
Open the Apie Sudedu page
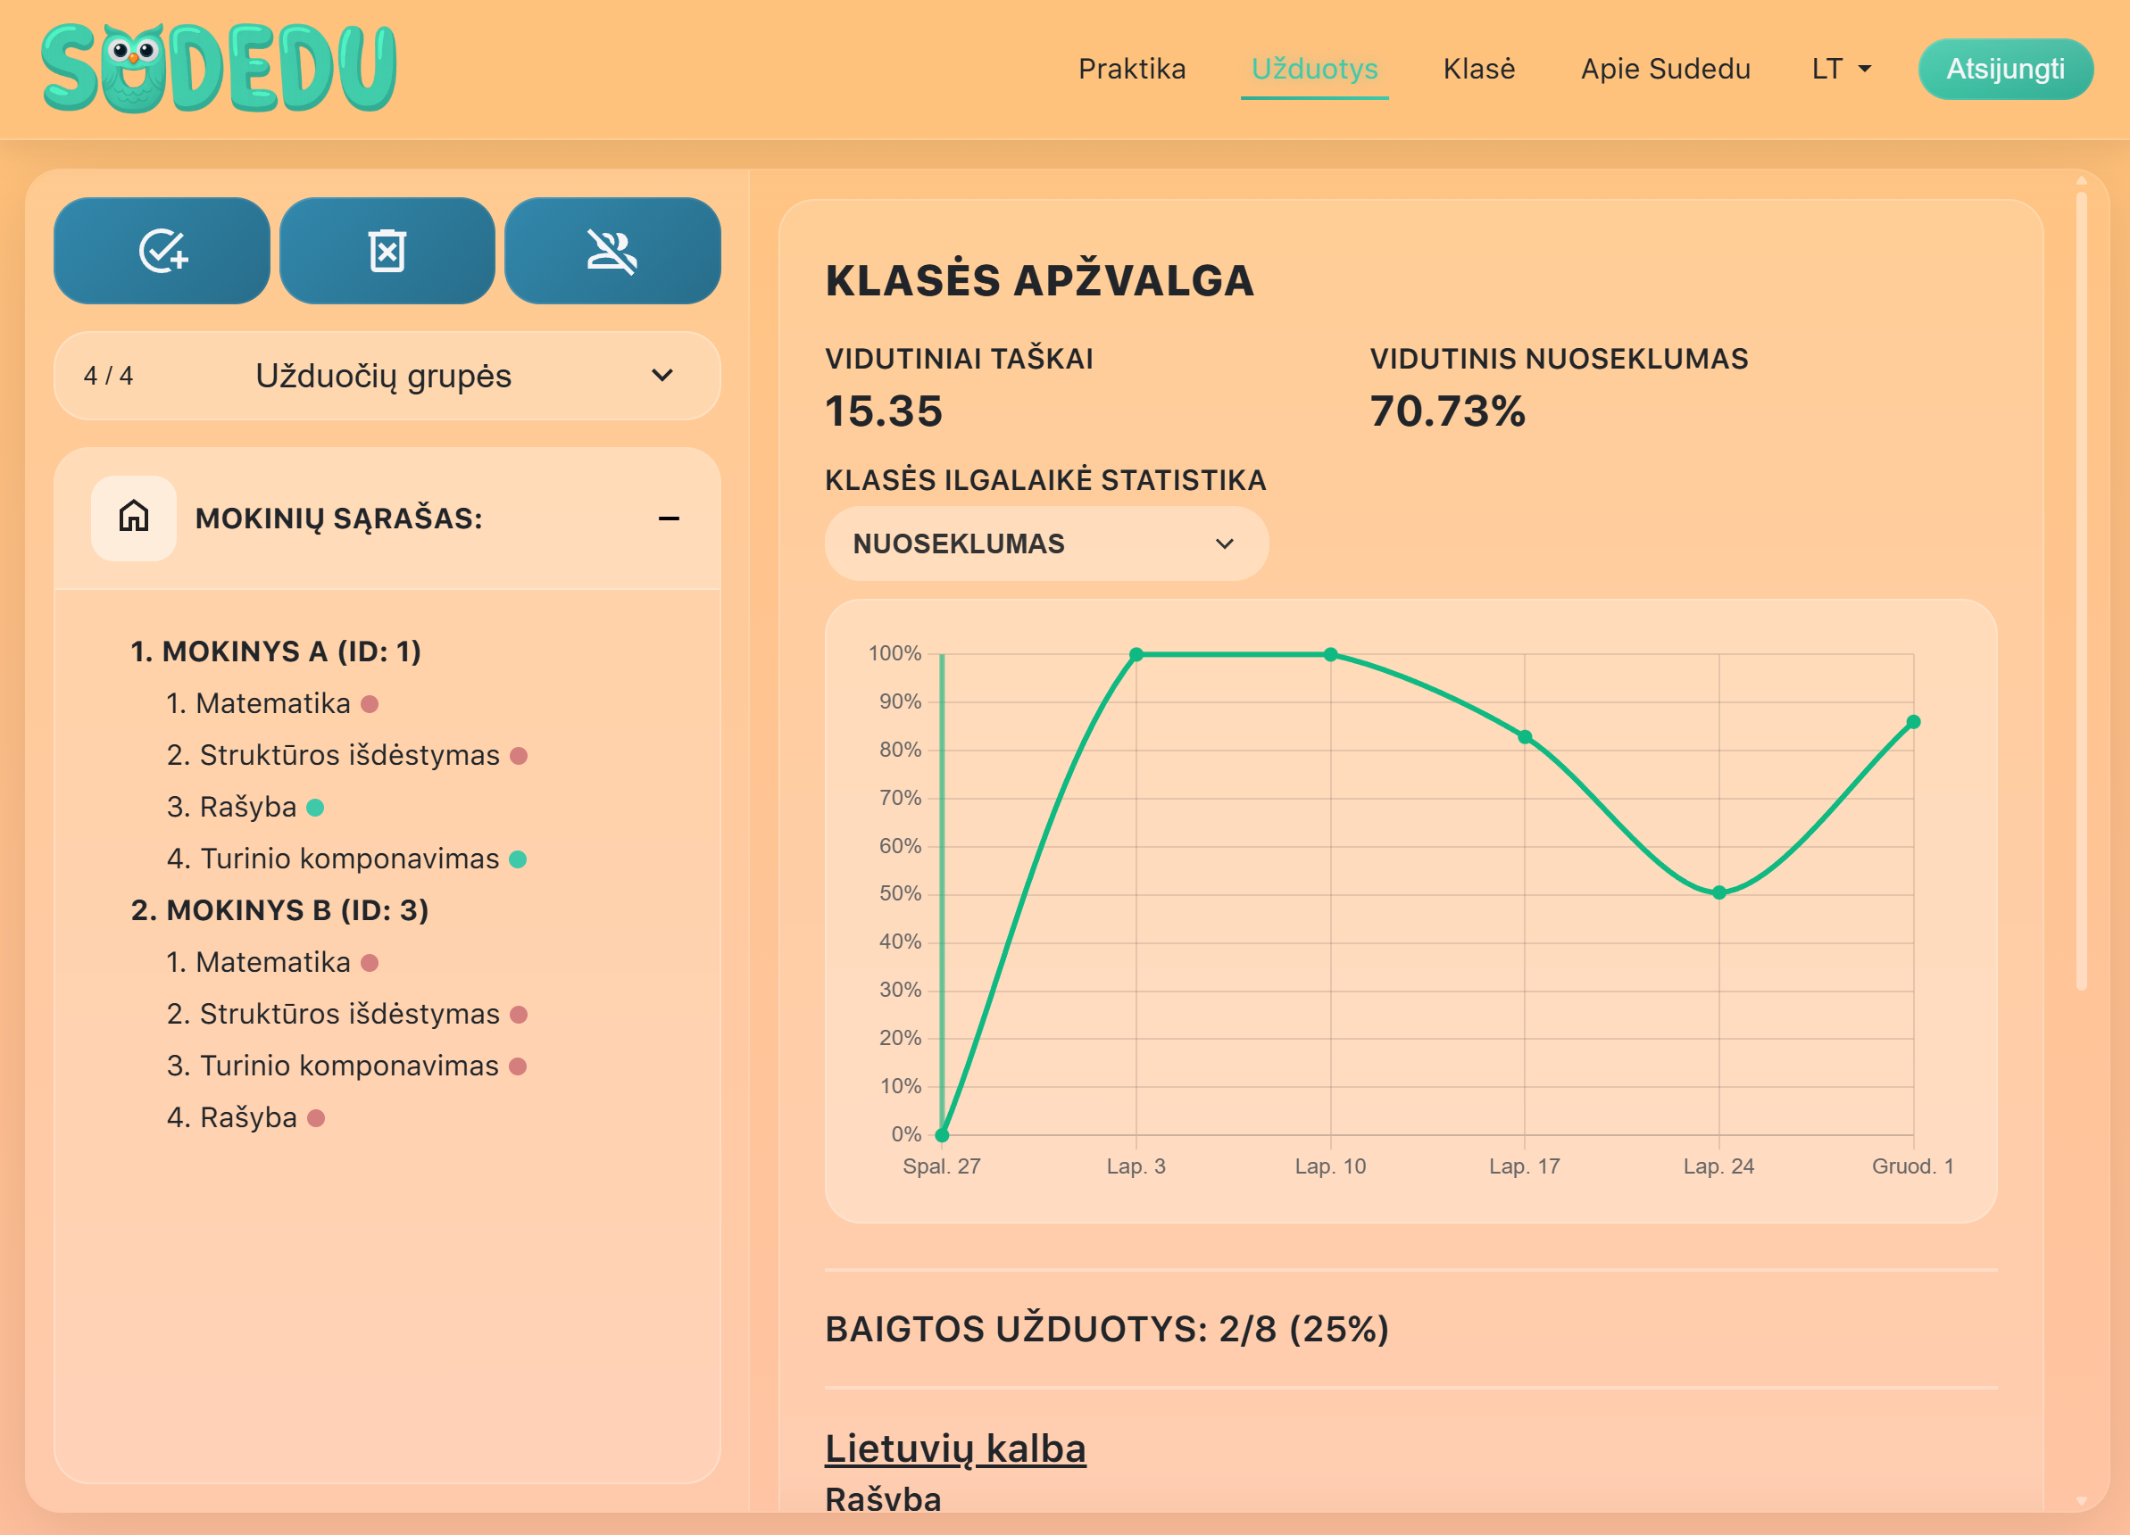click(x=1666, y=69)
